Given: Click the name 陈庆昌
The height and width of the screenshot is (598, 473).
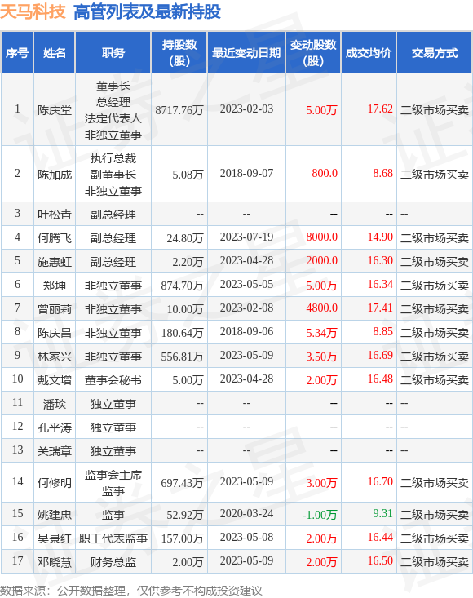Looking at the screenshot, I should coord(55,333).
